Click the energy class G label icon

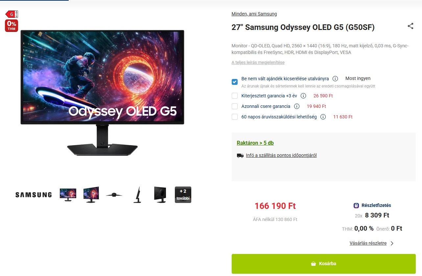pyautogui.click(x=12, y=14)
